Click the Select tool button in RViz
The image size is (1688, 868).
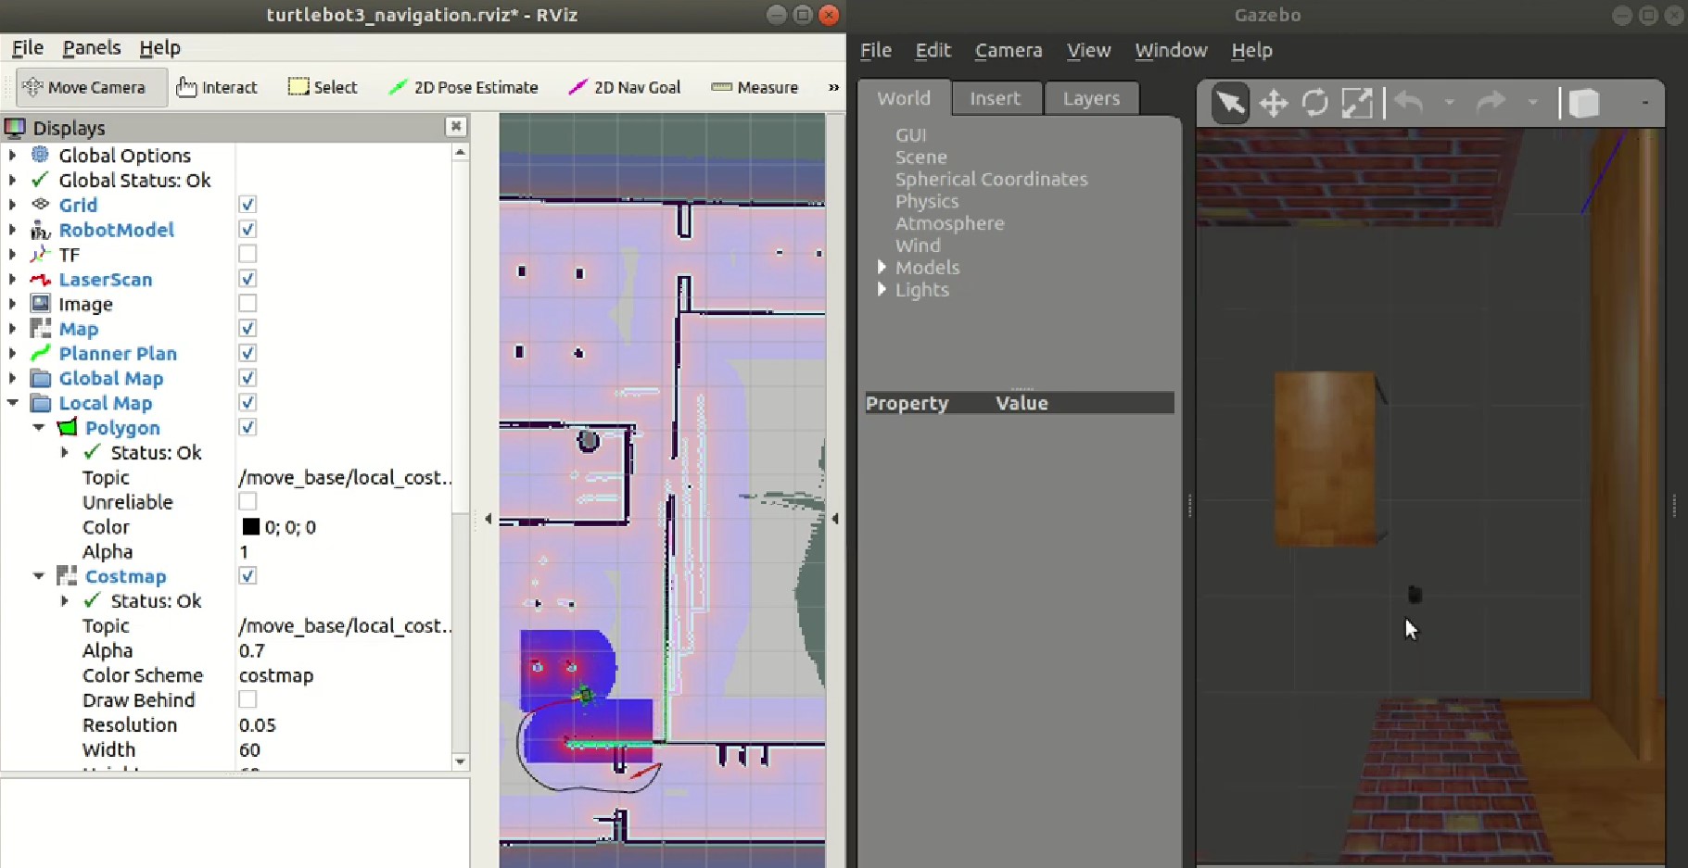pyautogui.click(x=322, y=86)
